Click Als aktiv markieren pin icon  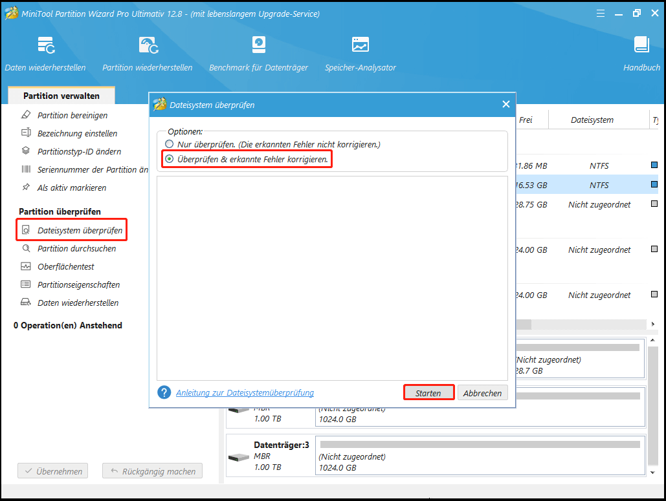(26, 187)
